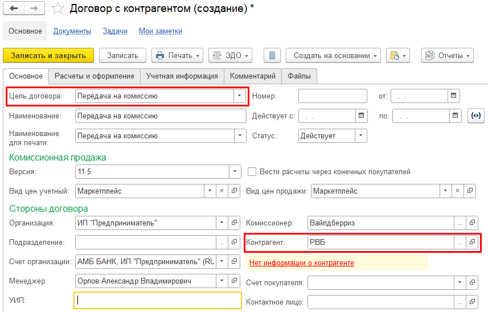Open the calendar for the 'от' date
This screenshot has width=488, height=312.
(453, 96)
